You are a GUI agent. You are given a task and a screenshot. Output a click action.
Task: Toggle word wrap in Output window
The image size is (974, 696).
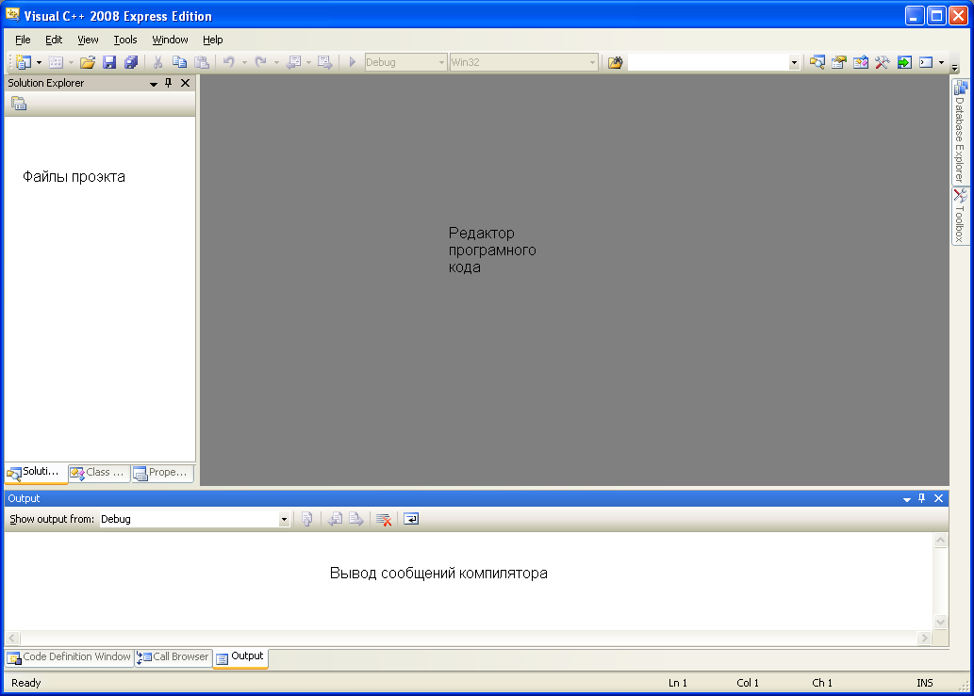click(411, 519)
